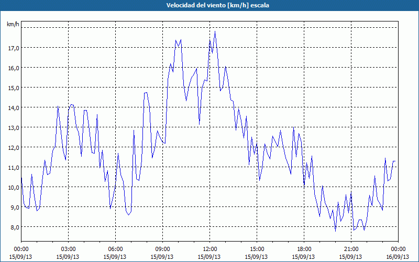
Task: Click the highest peak of the blue wind line
Action: pos(215,31)
